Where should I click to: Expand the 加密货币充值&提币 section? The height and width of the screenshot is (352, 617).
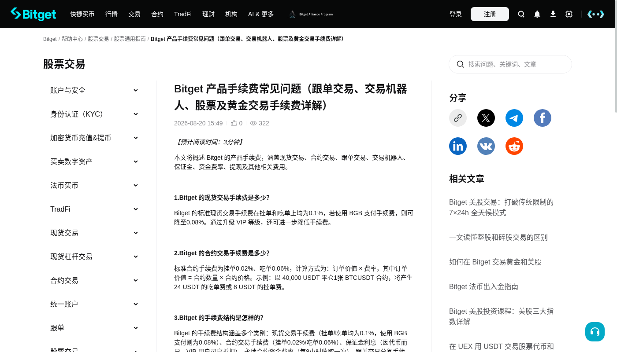click(94, 138)
